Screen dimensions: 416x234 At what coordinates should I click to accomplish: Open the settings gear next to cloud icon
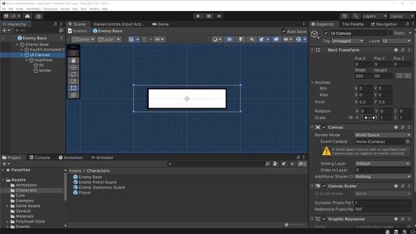point(38,16)
